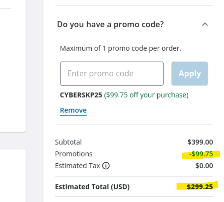224x202 pixels.
Task: Click the Estimated Tax label
Action: [77, 166]
